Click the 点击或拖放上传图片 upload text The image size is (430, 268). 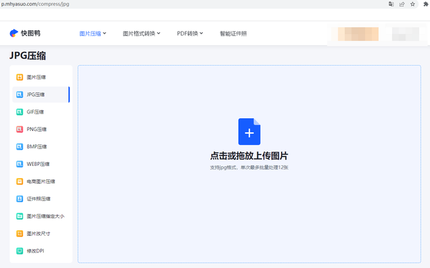point(249,156)
